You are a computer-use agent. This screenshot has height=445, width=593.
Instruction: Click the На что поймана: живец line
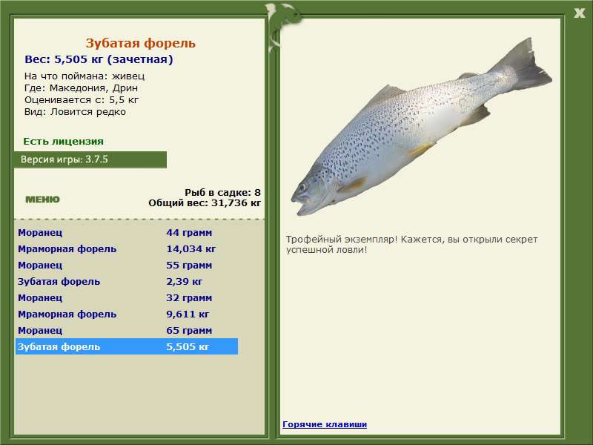click(85, 76)
